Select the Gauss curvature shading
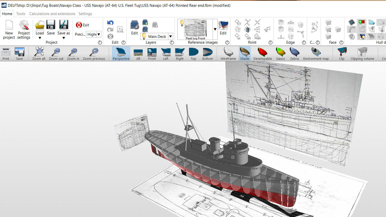 pos(280,54)
